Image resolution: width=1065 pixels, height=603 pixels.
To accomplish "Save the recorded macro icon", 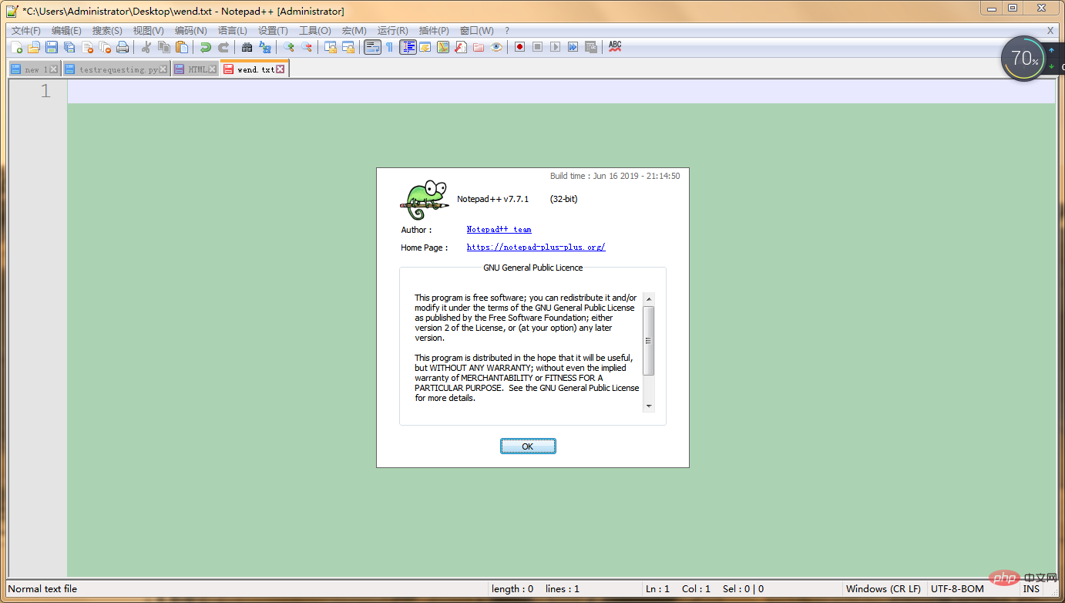I will 591,47.
